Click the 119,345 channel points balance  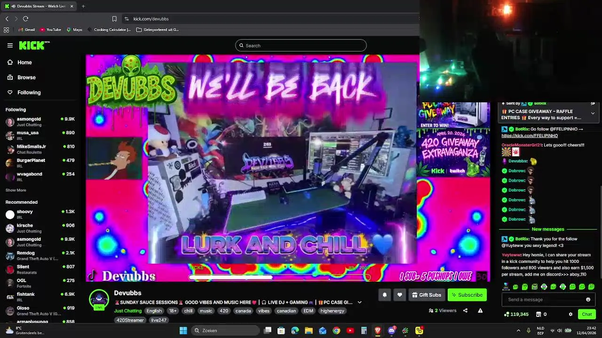click(x=516, y=315)
